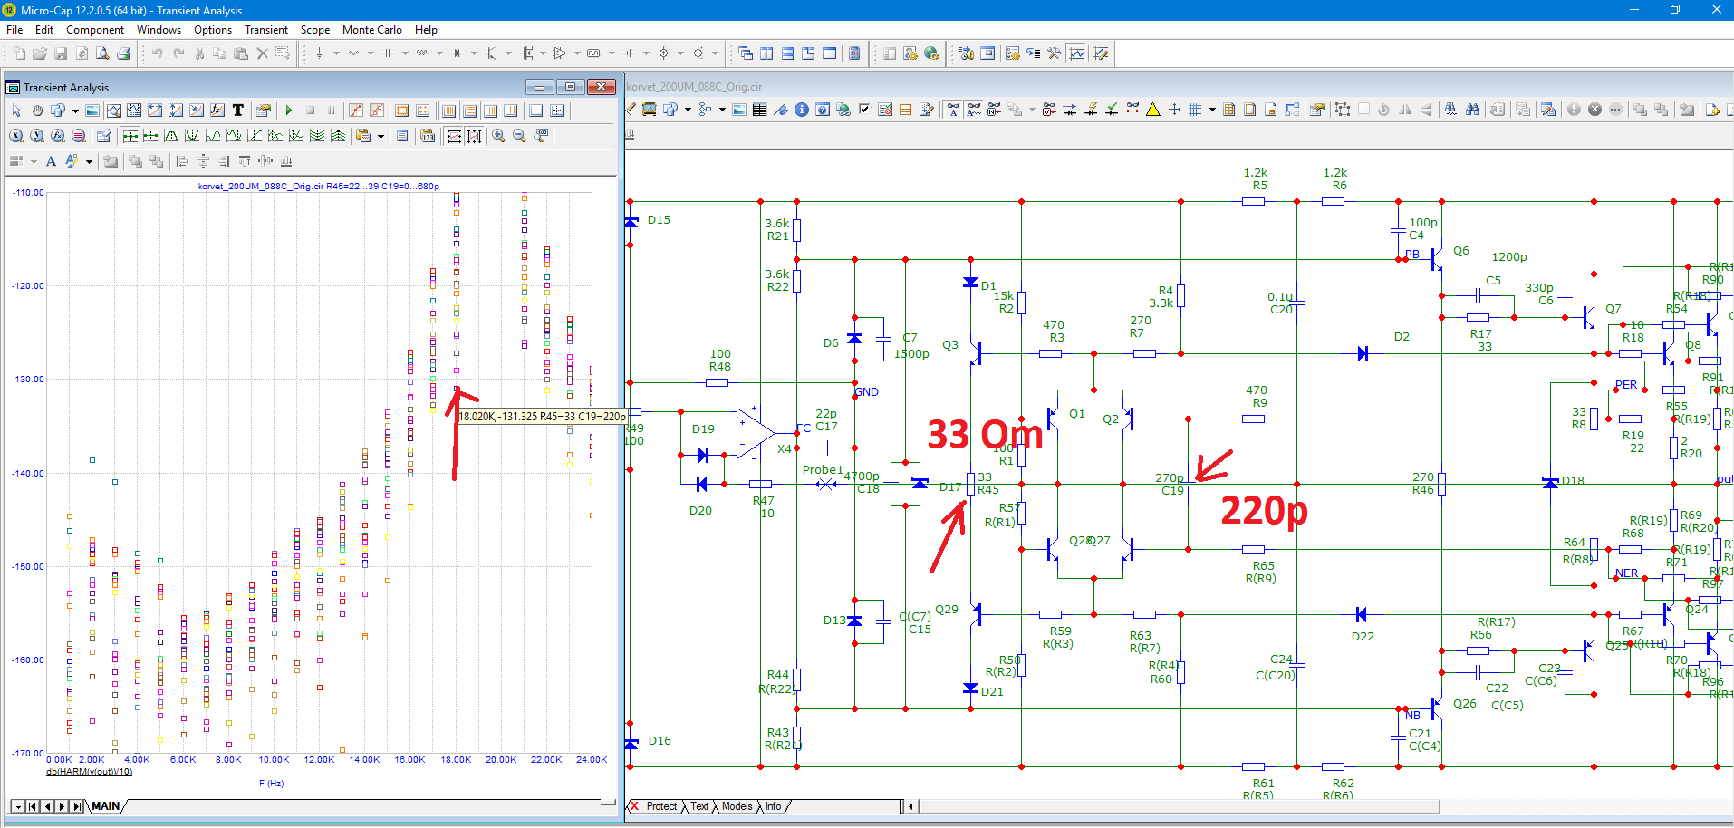1734x828 pixels.
Task: Expand dropdown beside copy-to-clipboard icon in analysis toolbar
Action: pyautogui.click(x=381, y=135)
